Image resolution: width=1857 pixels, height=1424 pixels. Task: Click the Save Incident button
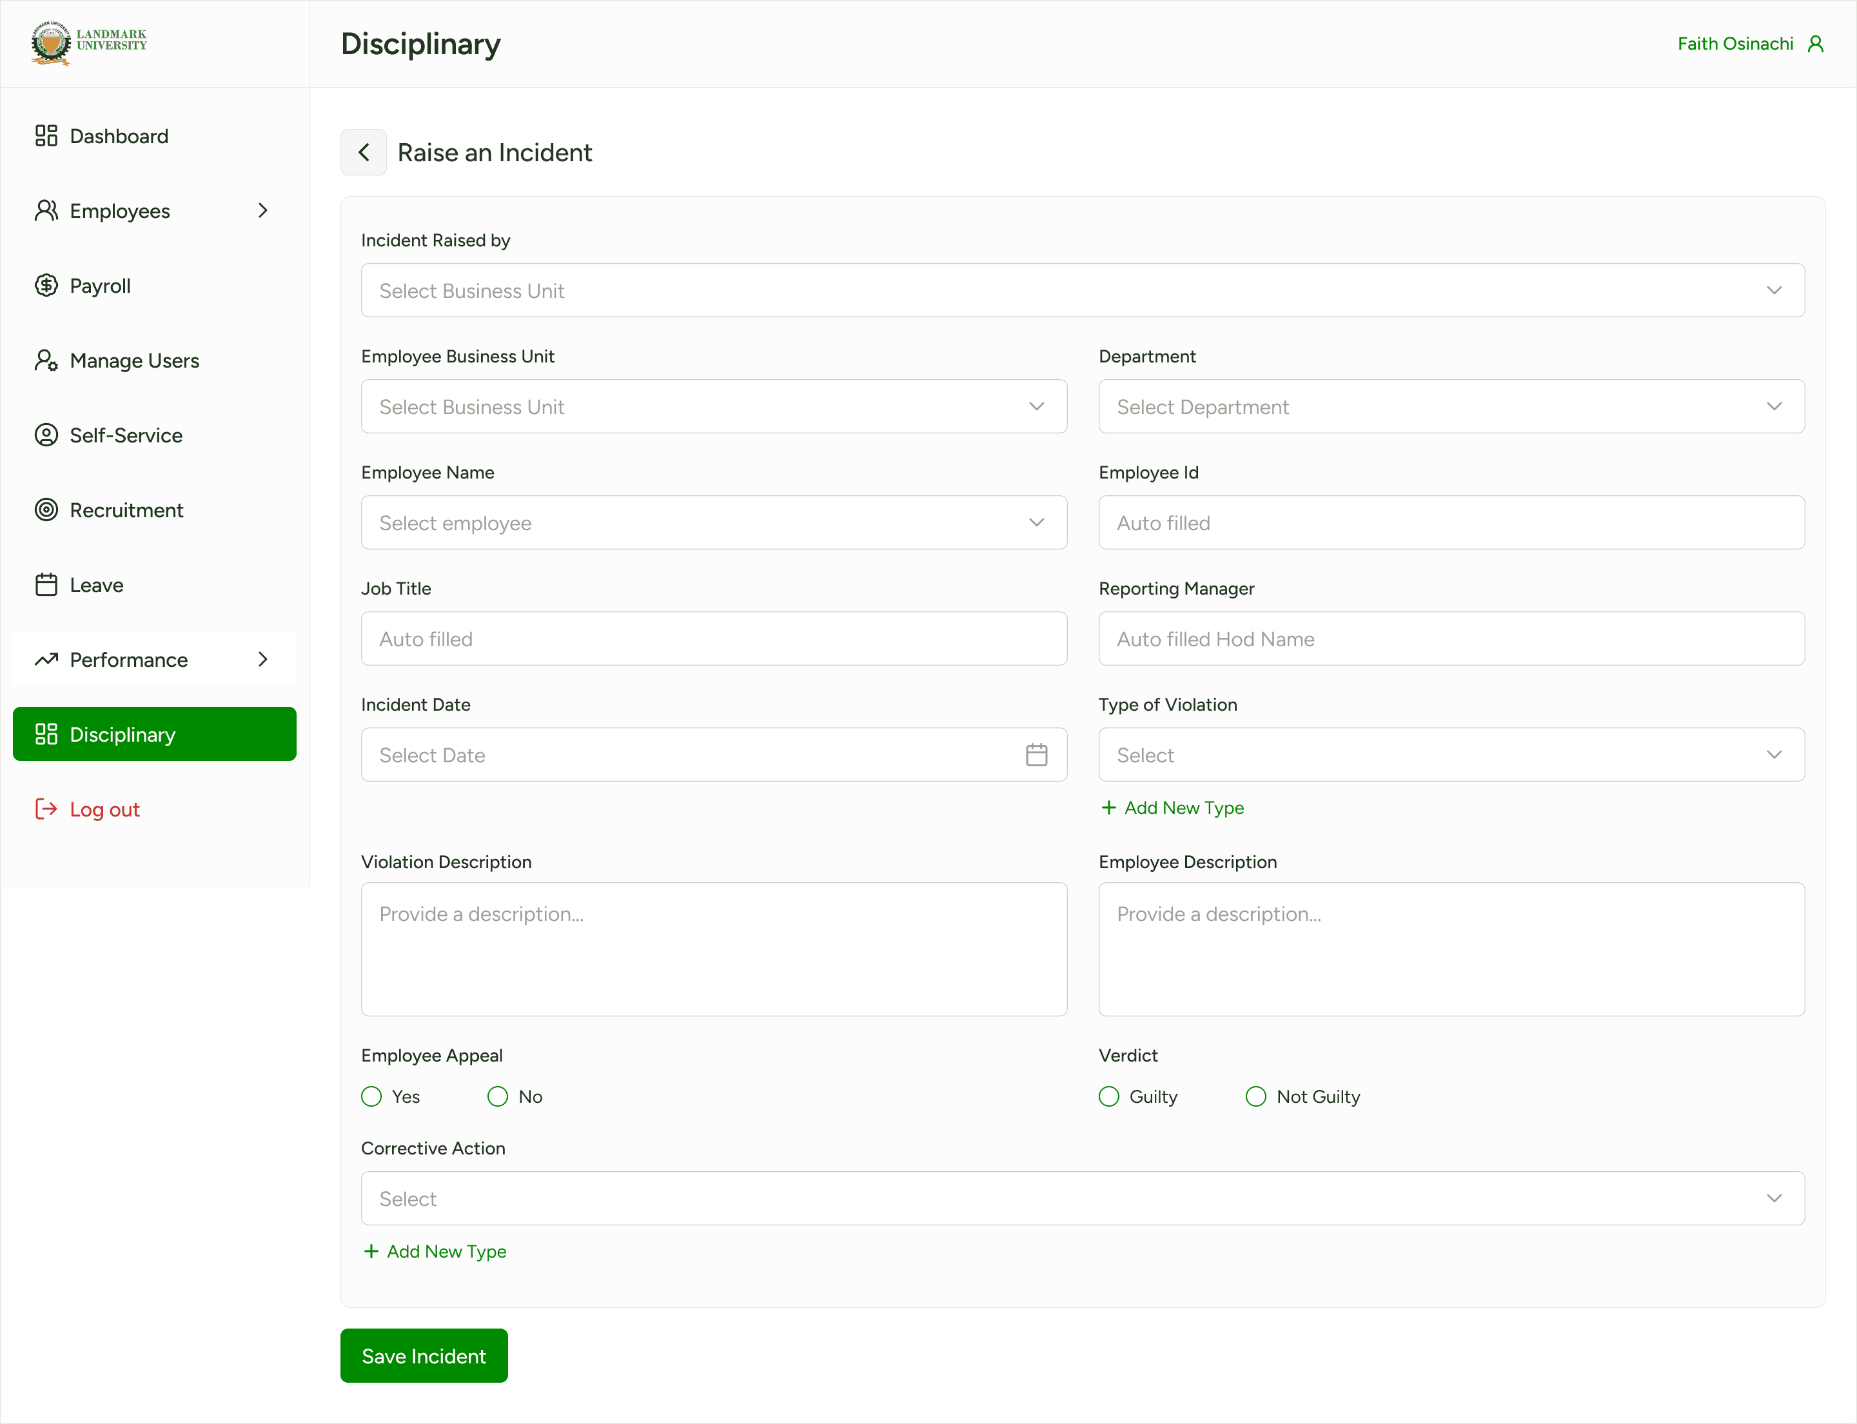coord(424,1356)
